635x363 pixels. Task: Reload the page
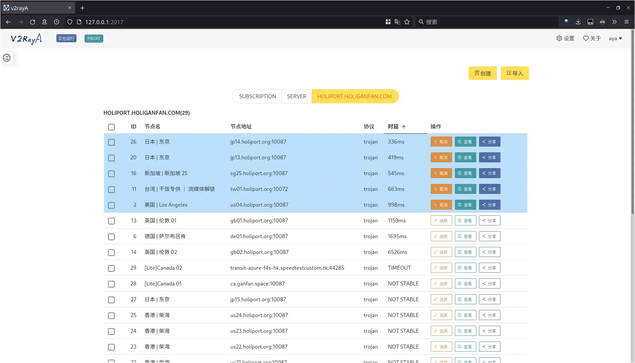coord(33,22)
